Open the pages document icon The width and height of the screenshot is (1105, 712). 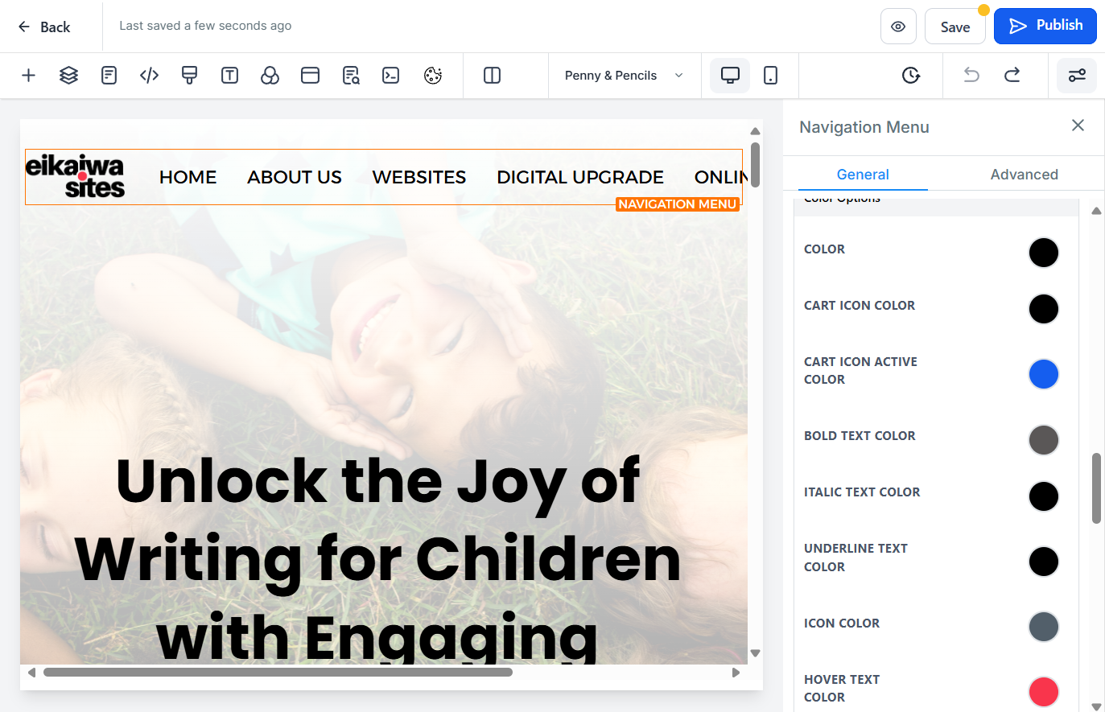(109, 76)
